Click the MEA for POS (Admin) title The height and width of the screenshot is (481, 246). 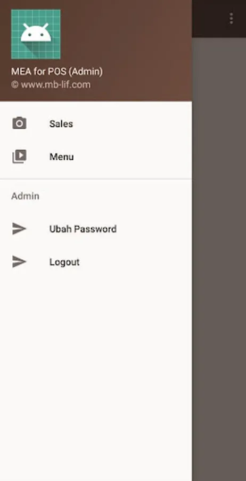tap(57, 72)
